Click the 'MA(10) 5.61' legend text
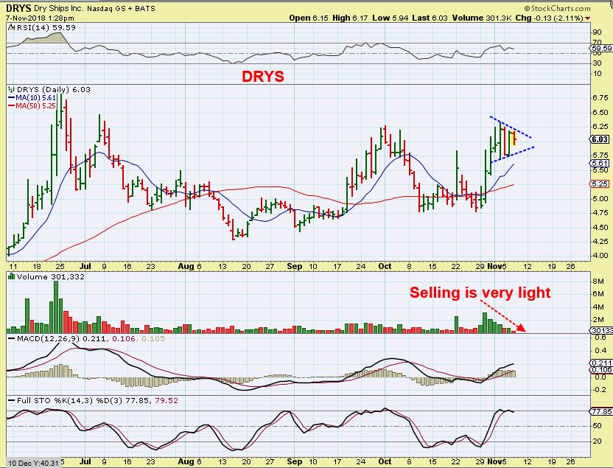This screenshot has height=468, width=613. click(x=35, y=98)
